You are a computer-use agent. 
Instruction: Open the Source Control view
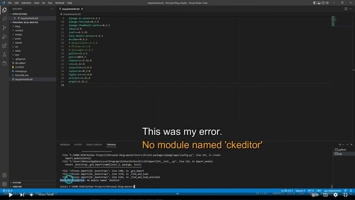[x=4, y=28]
